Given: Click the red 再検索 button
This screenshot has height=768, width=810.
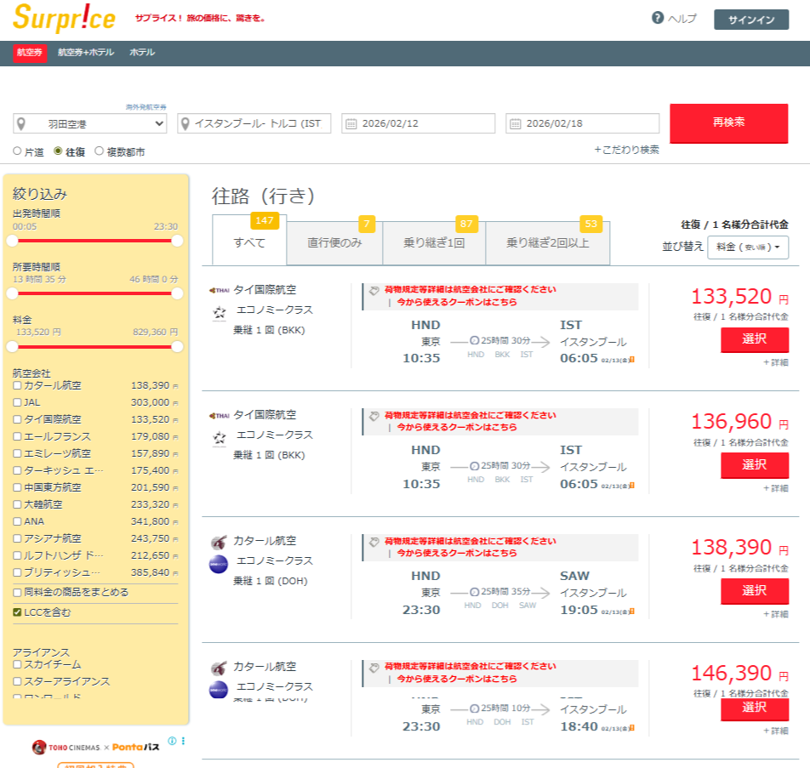Looking at the screenshot, I should point(729,123).
